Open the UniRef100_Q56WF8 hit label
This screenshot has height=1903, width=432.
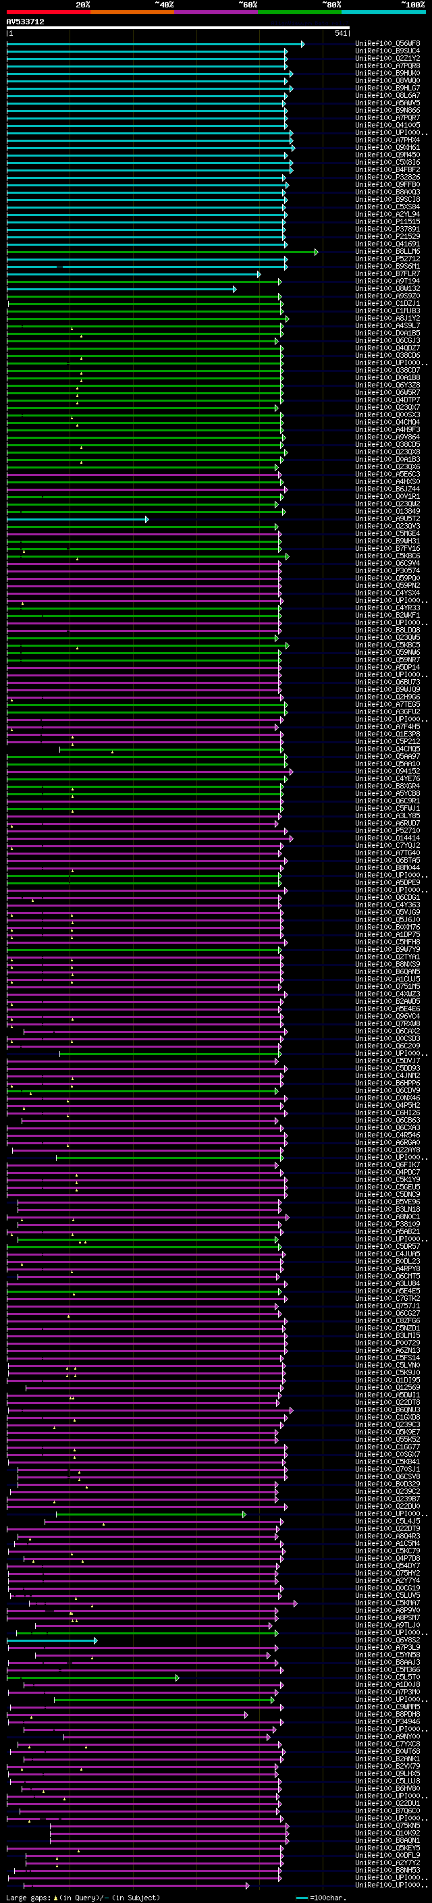[x=387, y=44]
